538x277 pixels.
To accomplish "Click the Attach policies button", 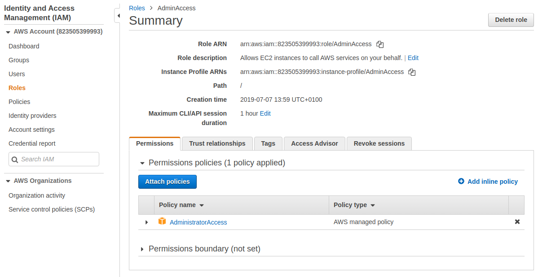I will 168,182.
